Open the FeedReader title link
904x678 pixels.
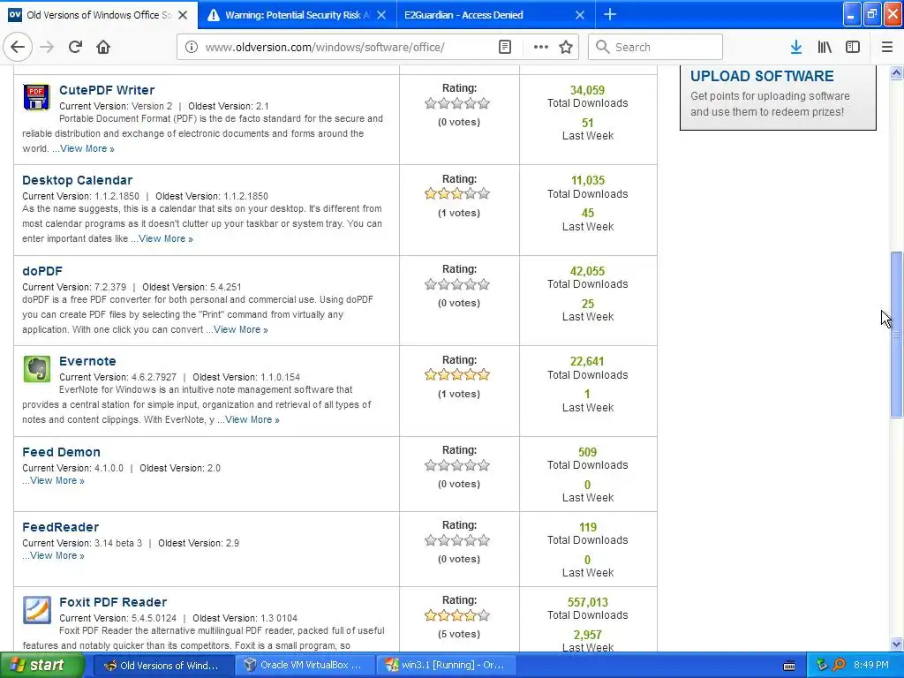pyautogui.click(x=61, y=527)
